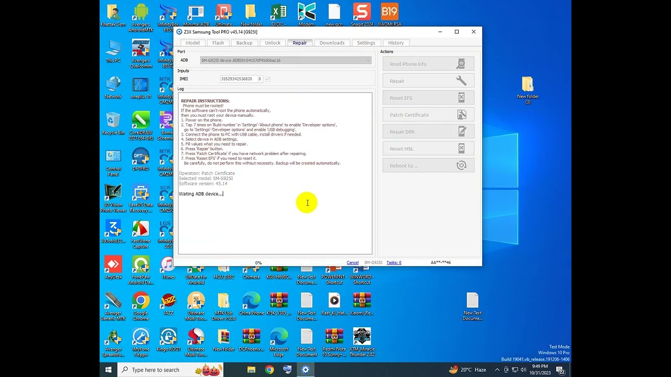Open the Reboot to... action
The width and height of the screenshot is (671, 377).
pos(428,165)
